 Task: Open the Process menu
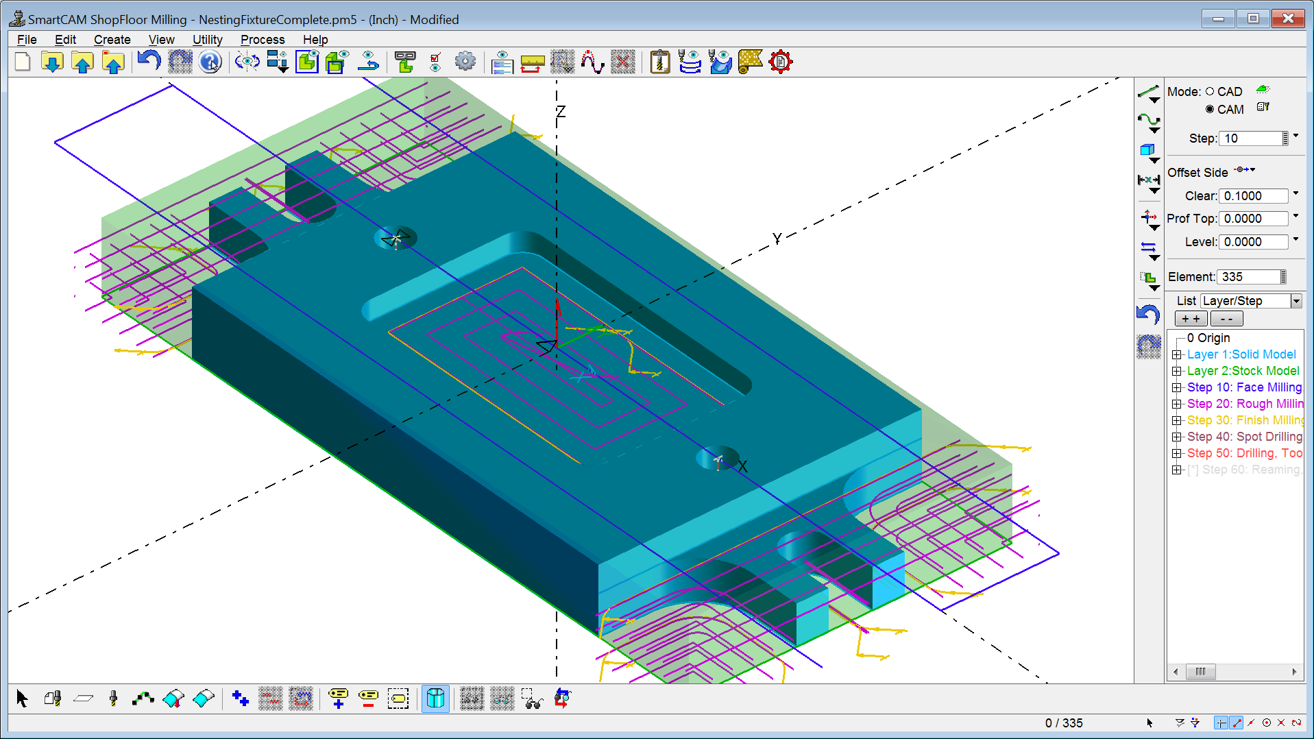(262, 40)
